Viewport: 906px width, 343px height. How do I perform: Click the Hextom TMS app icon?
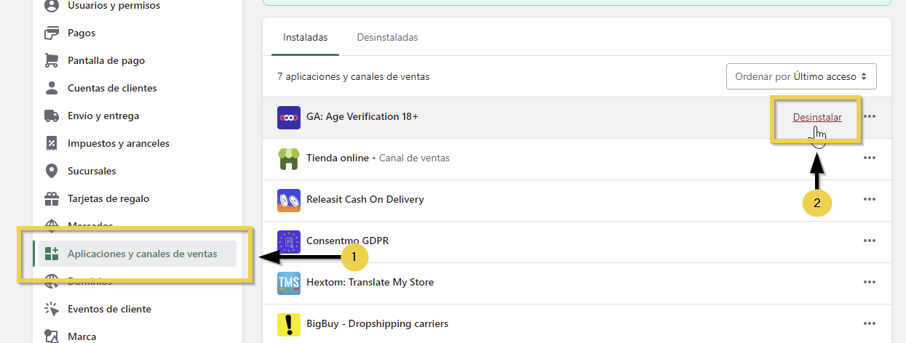(x=289, y=283)
